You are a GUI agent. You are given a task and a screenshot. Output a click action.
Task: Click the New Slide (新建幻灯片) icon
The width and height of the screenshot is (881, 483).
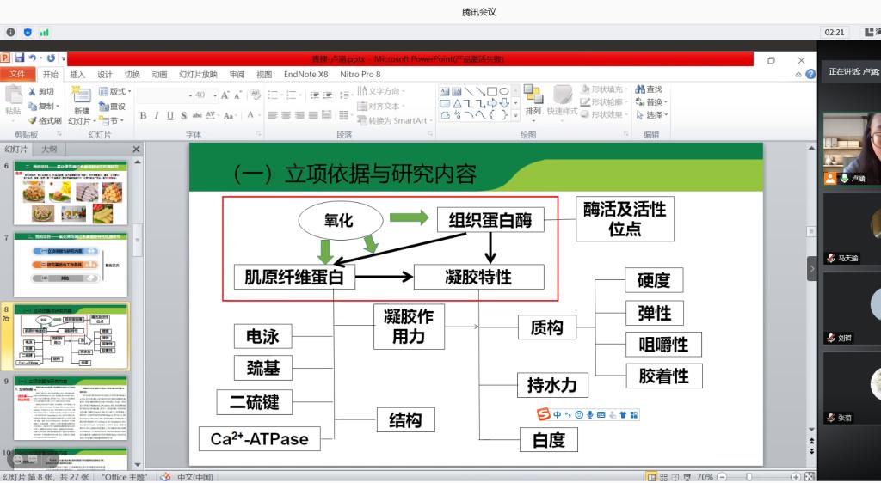coord(81,96)
